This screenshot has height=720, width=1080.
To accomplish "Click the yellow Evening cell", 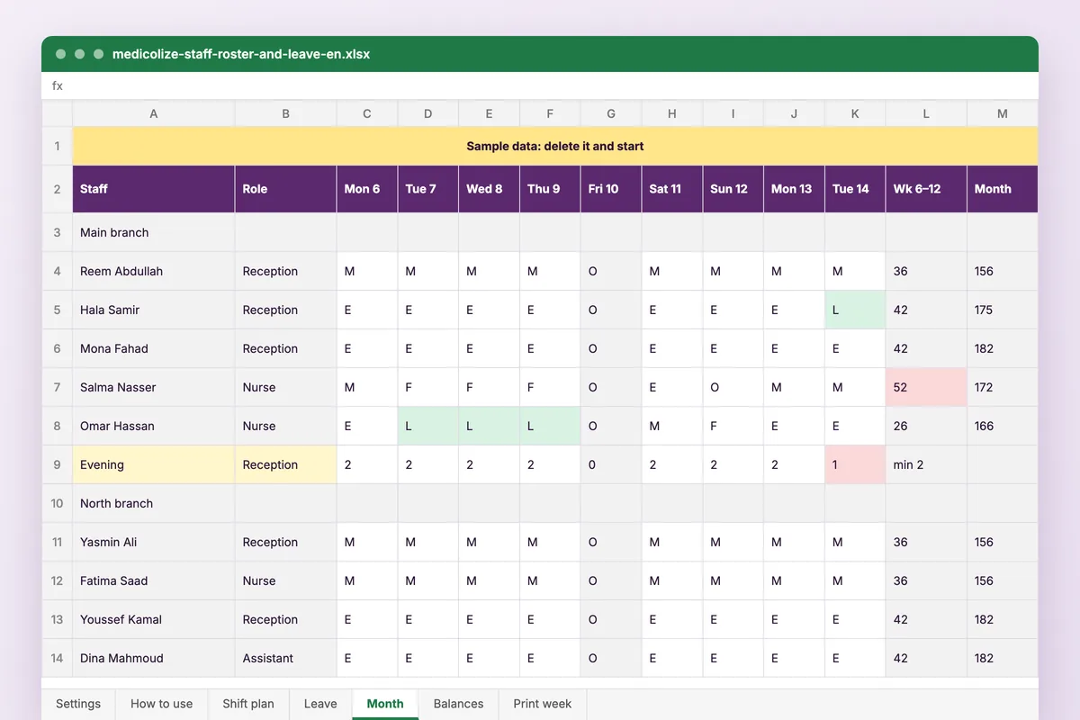I will pos(154,464).
